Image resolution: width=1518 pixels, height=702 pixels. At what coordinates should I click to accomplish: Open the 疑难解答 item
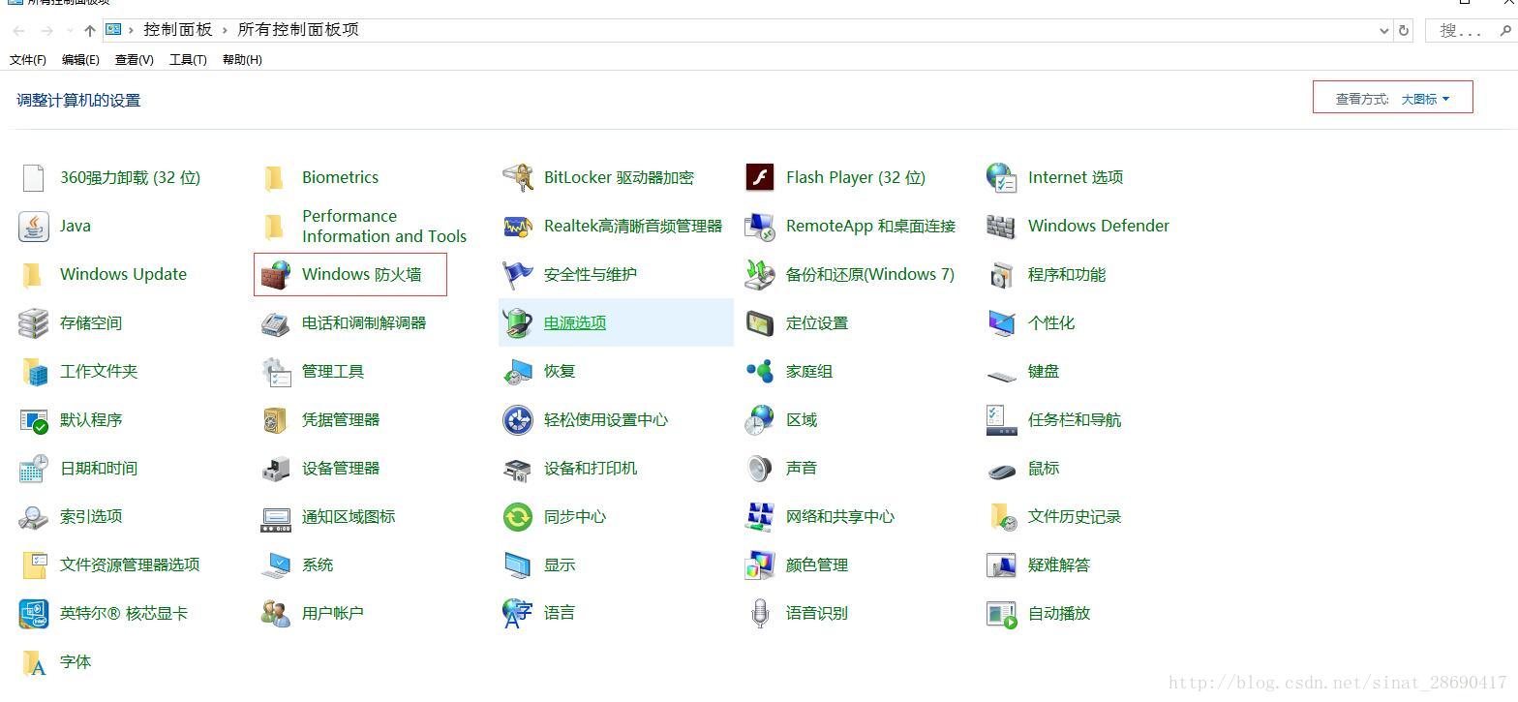point(1059,565)
